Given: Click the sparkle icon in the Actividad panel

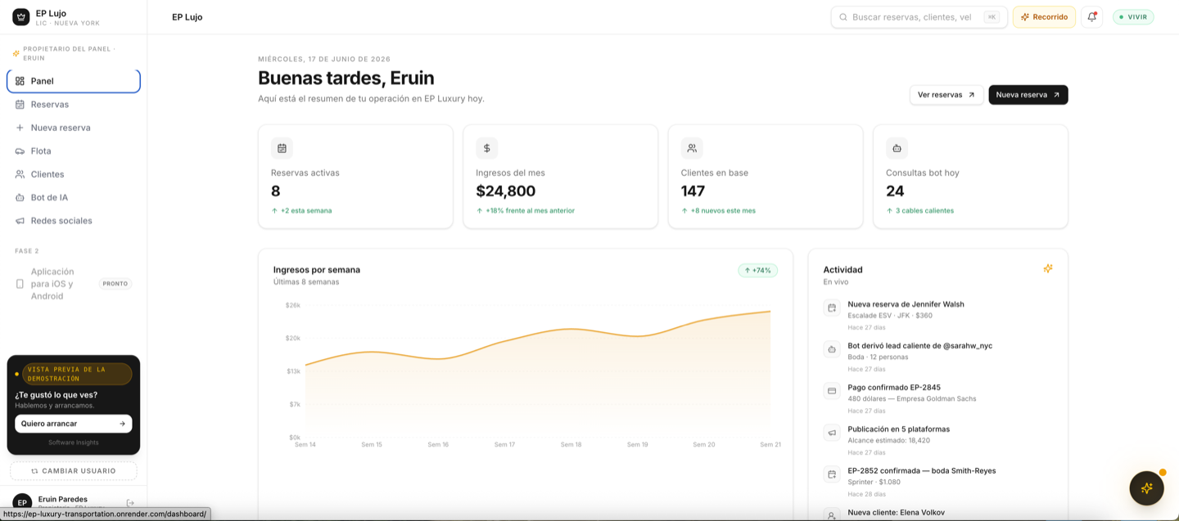Looking at the screenshot, I should point(1047,268).
